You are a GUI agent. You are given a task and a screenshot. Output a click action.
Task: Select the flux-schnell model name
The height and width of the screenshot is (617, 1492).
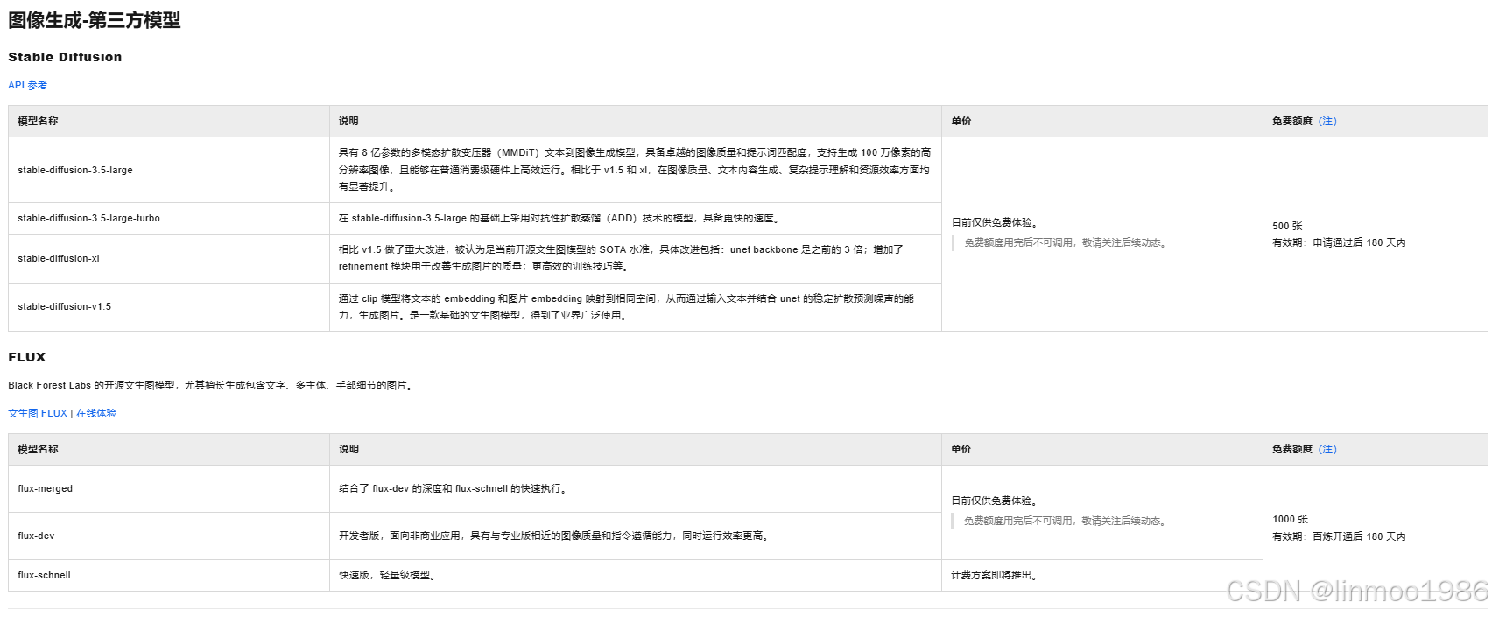45,575
